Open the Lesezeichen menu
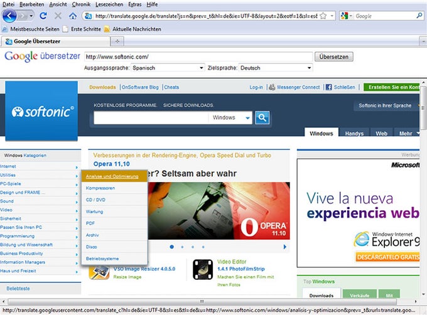427x315 pixels. [109, 4]
